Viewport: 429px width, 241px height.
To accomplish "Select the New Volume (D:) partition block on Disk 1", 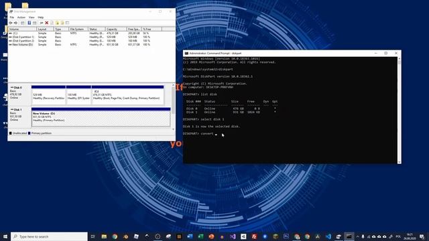I will pyautogui.click(x=101, y=117).
